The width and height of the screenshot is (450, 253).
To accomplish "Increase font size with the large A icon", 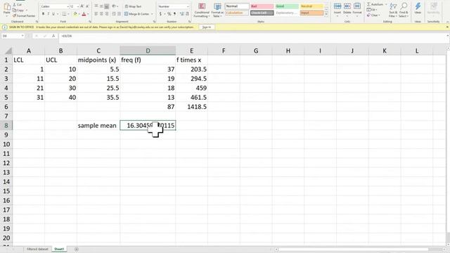I will tap(82, 6).
